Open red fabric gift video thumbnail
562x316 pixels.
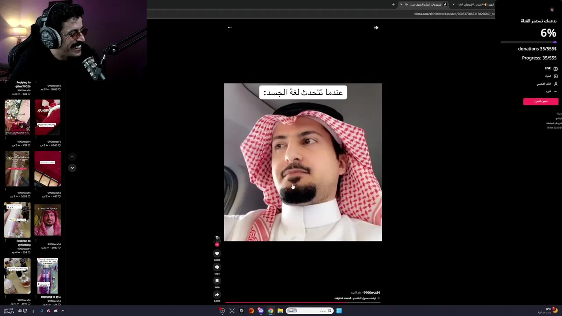coord(48,117)
